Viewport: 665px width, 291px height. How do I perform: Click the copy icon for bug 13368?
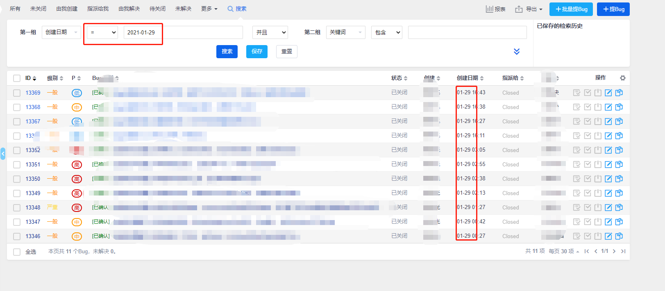(x=619, y=107)
